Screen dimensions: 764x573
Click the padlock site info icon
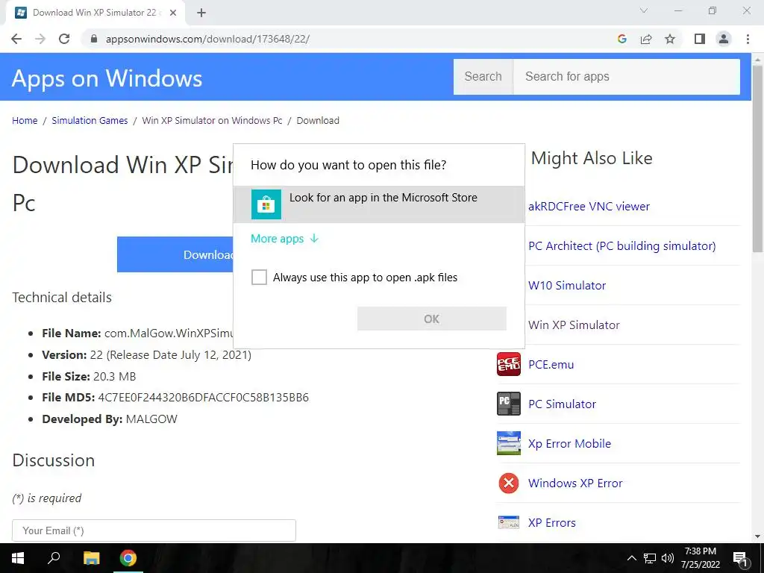pyautogui.click(x=94, y=39)
